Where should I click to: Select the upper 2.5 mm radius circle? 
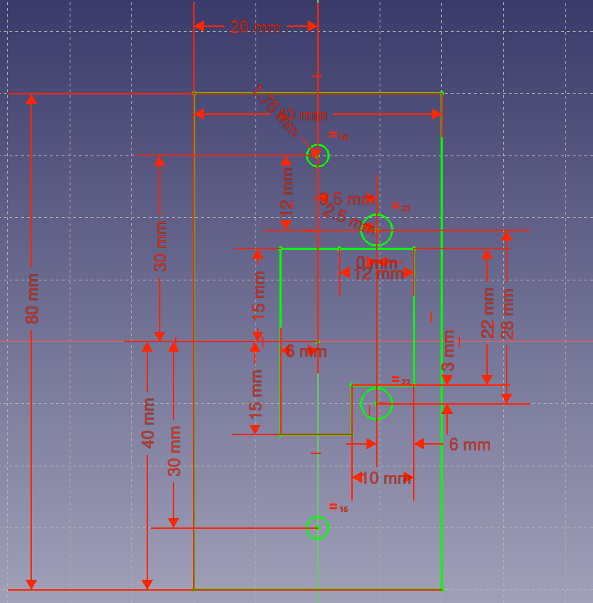pos(377,230)
